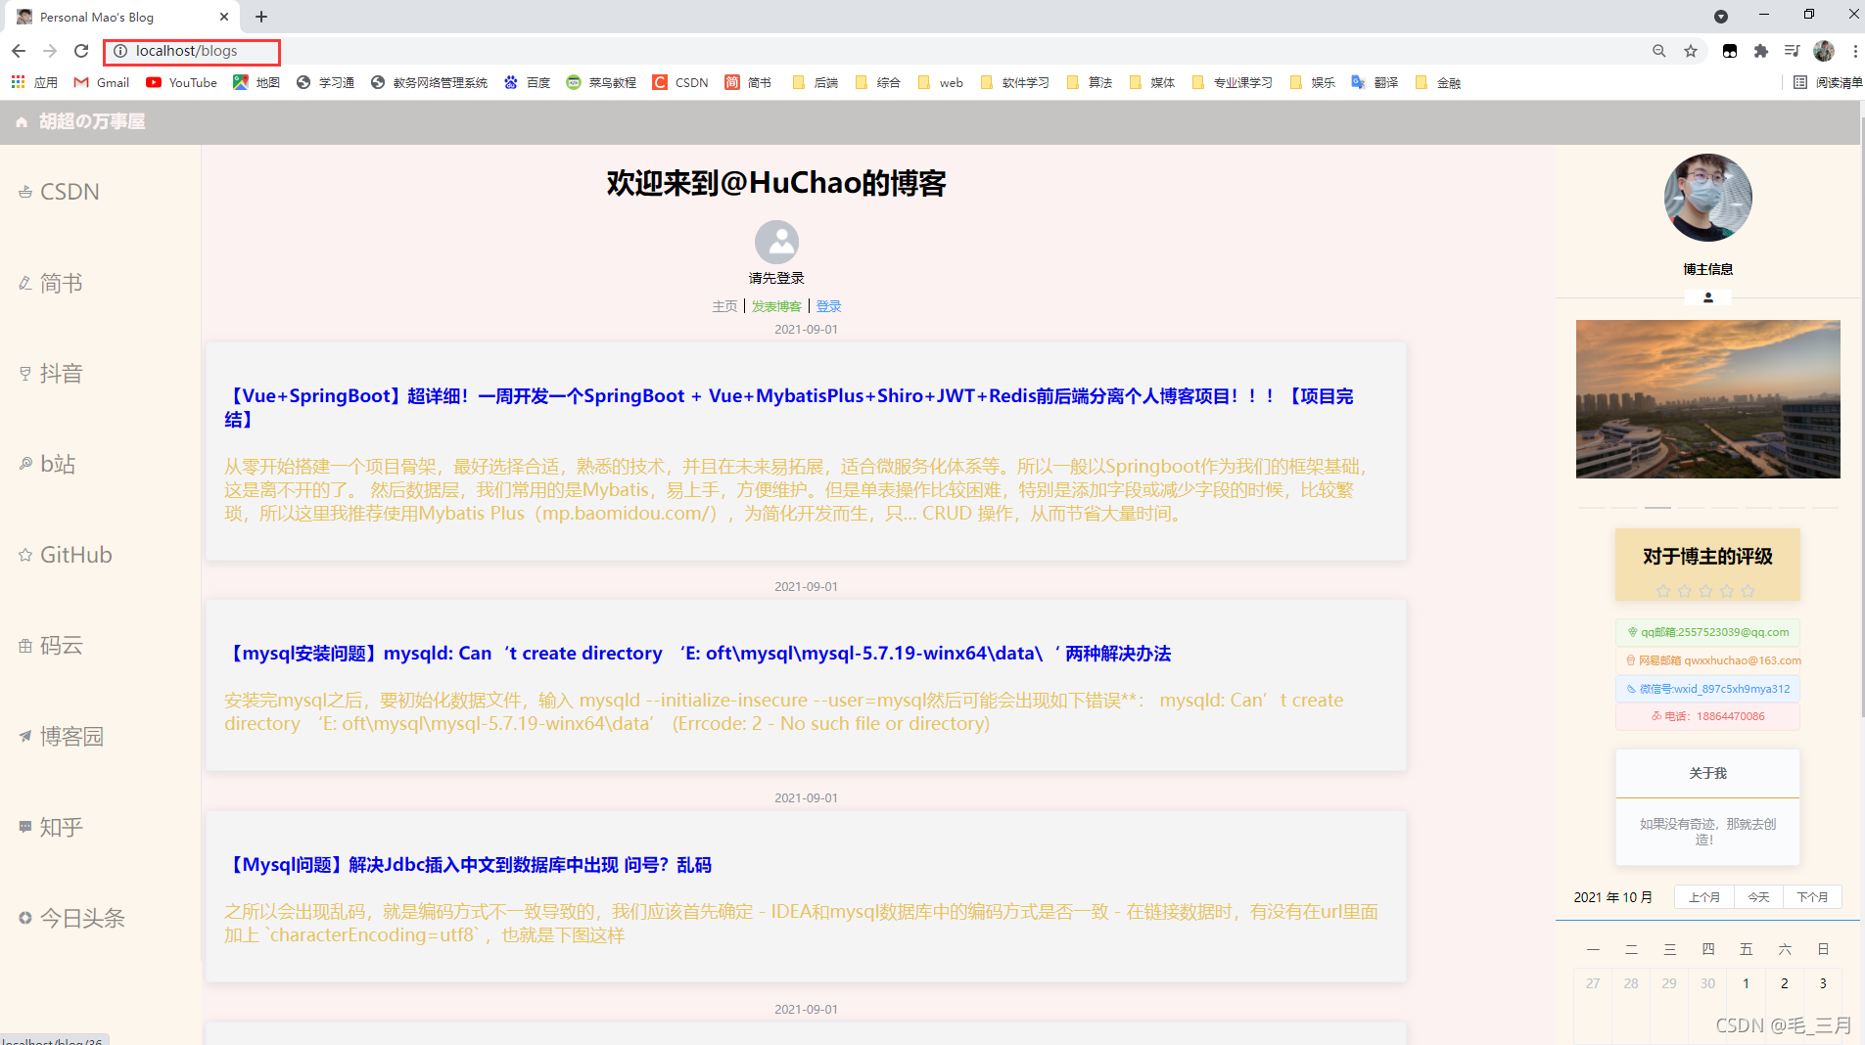The height and width of the screenshot is (1045, 1865).
Task: Go to 上个月 in the calendar
Action: [x=1704, y=897]
